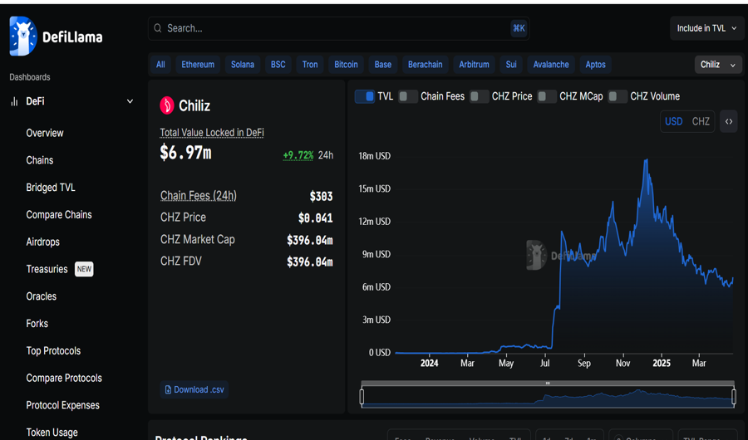The height and width of the screenshot is (440, 748).
Task: Click the DefiLlama logo
Action: [x=56, y=37]
